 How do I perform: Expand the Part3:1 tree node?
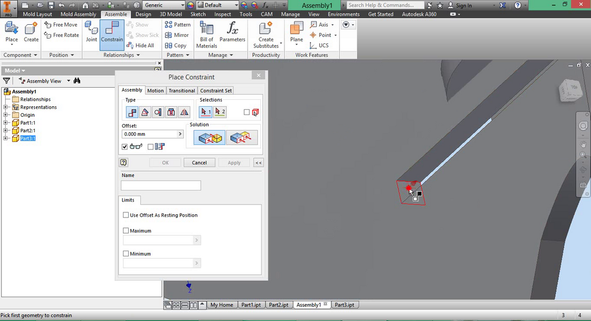pyautogui.click(x=6, y=139)
